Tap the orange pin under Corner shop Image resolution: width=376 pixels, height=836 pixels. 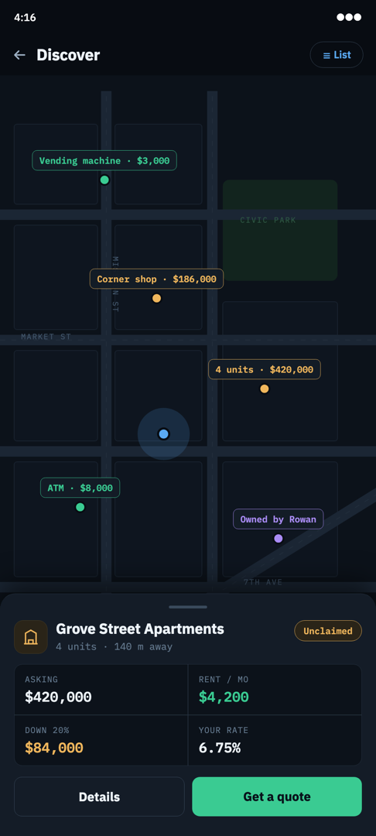pyautogui.click(x=156, y=298)
